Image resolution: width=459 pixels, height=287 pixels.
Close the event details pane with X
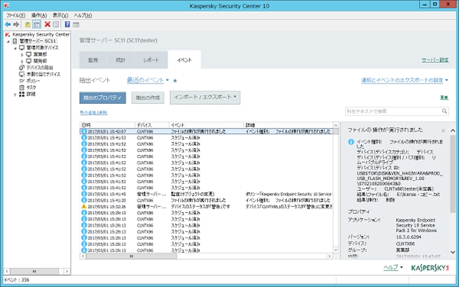coord(443,130)
